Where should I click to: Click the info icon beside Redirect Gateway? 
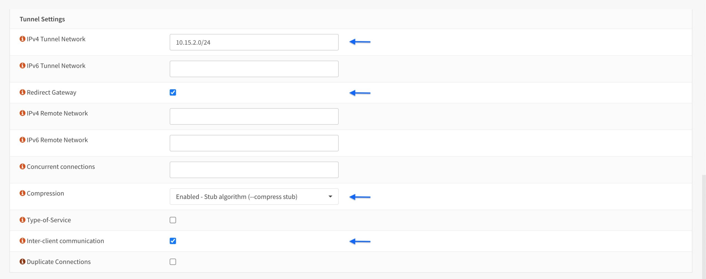coord(22,92)
